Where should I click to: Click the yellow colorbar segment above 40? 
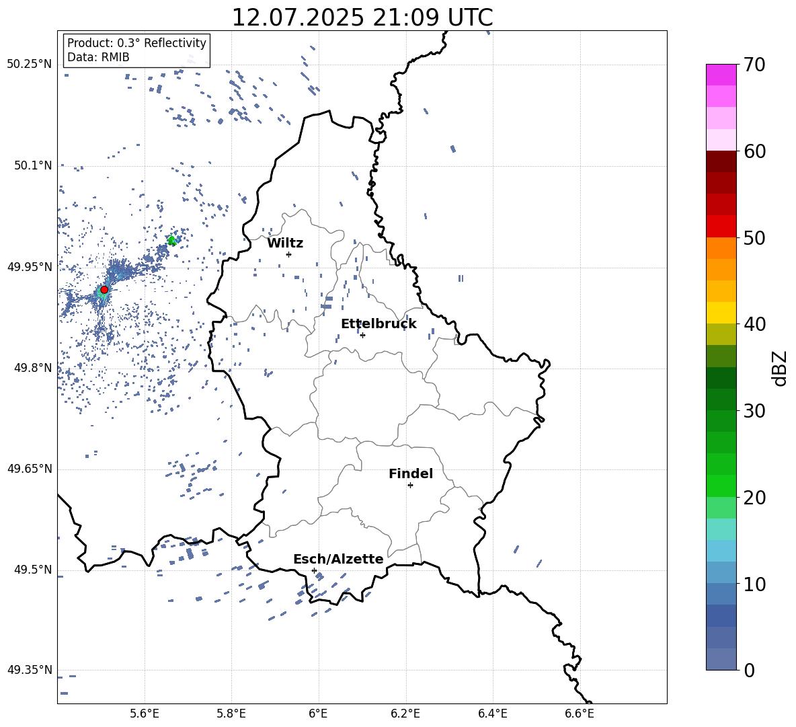[721, 313]
